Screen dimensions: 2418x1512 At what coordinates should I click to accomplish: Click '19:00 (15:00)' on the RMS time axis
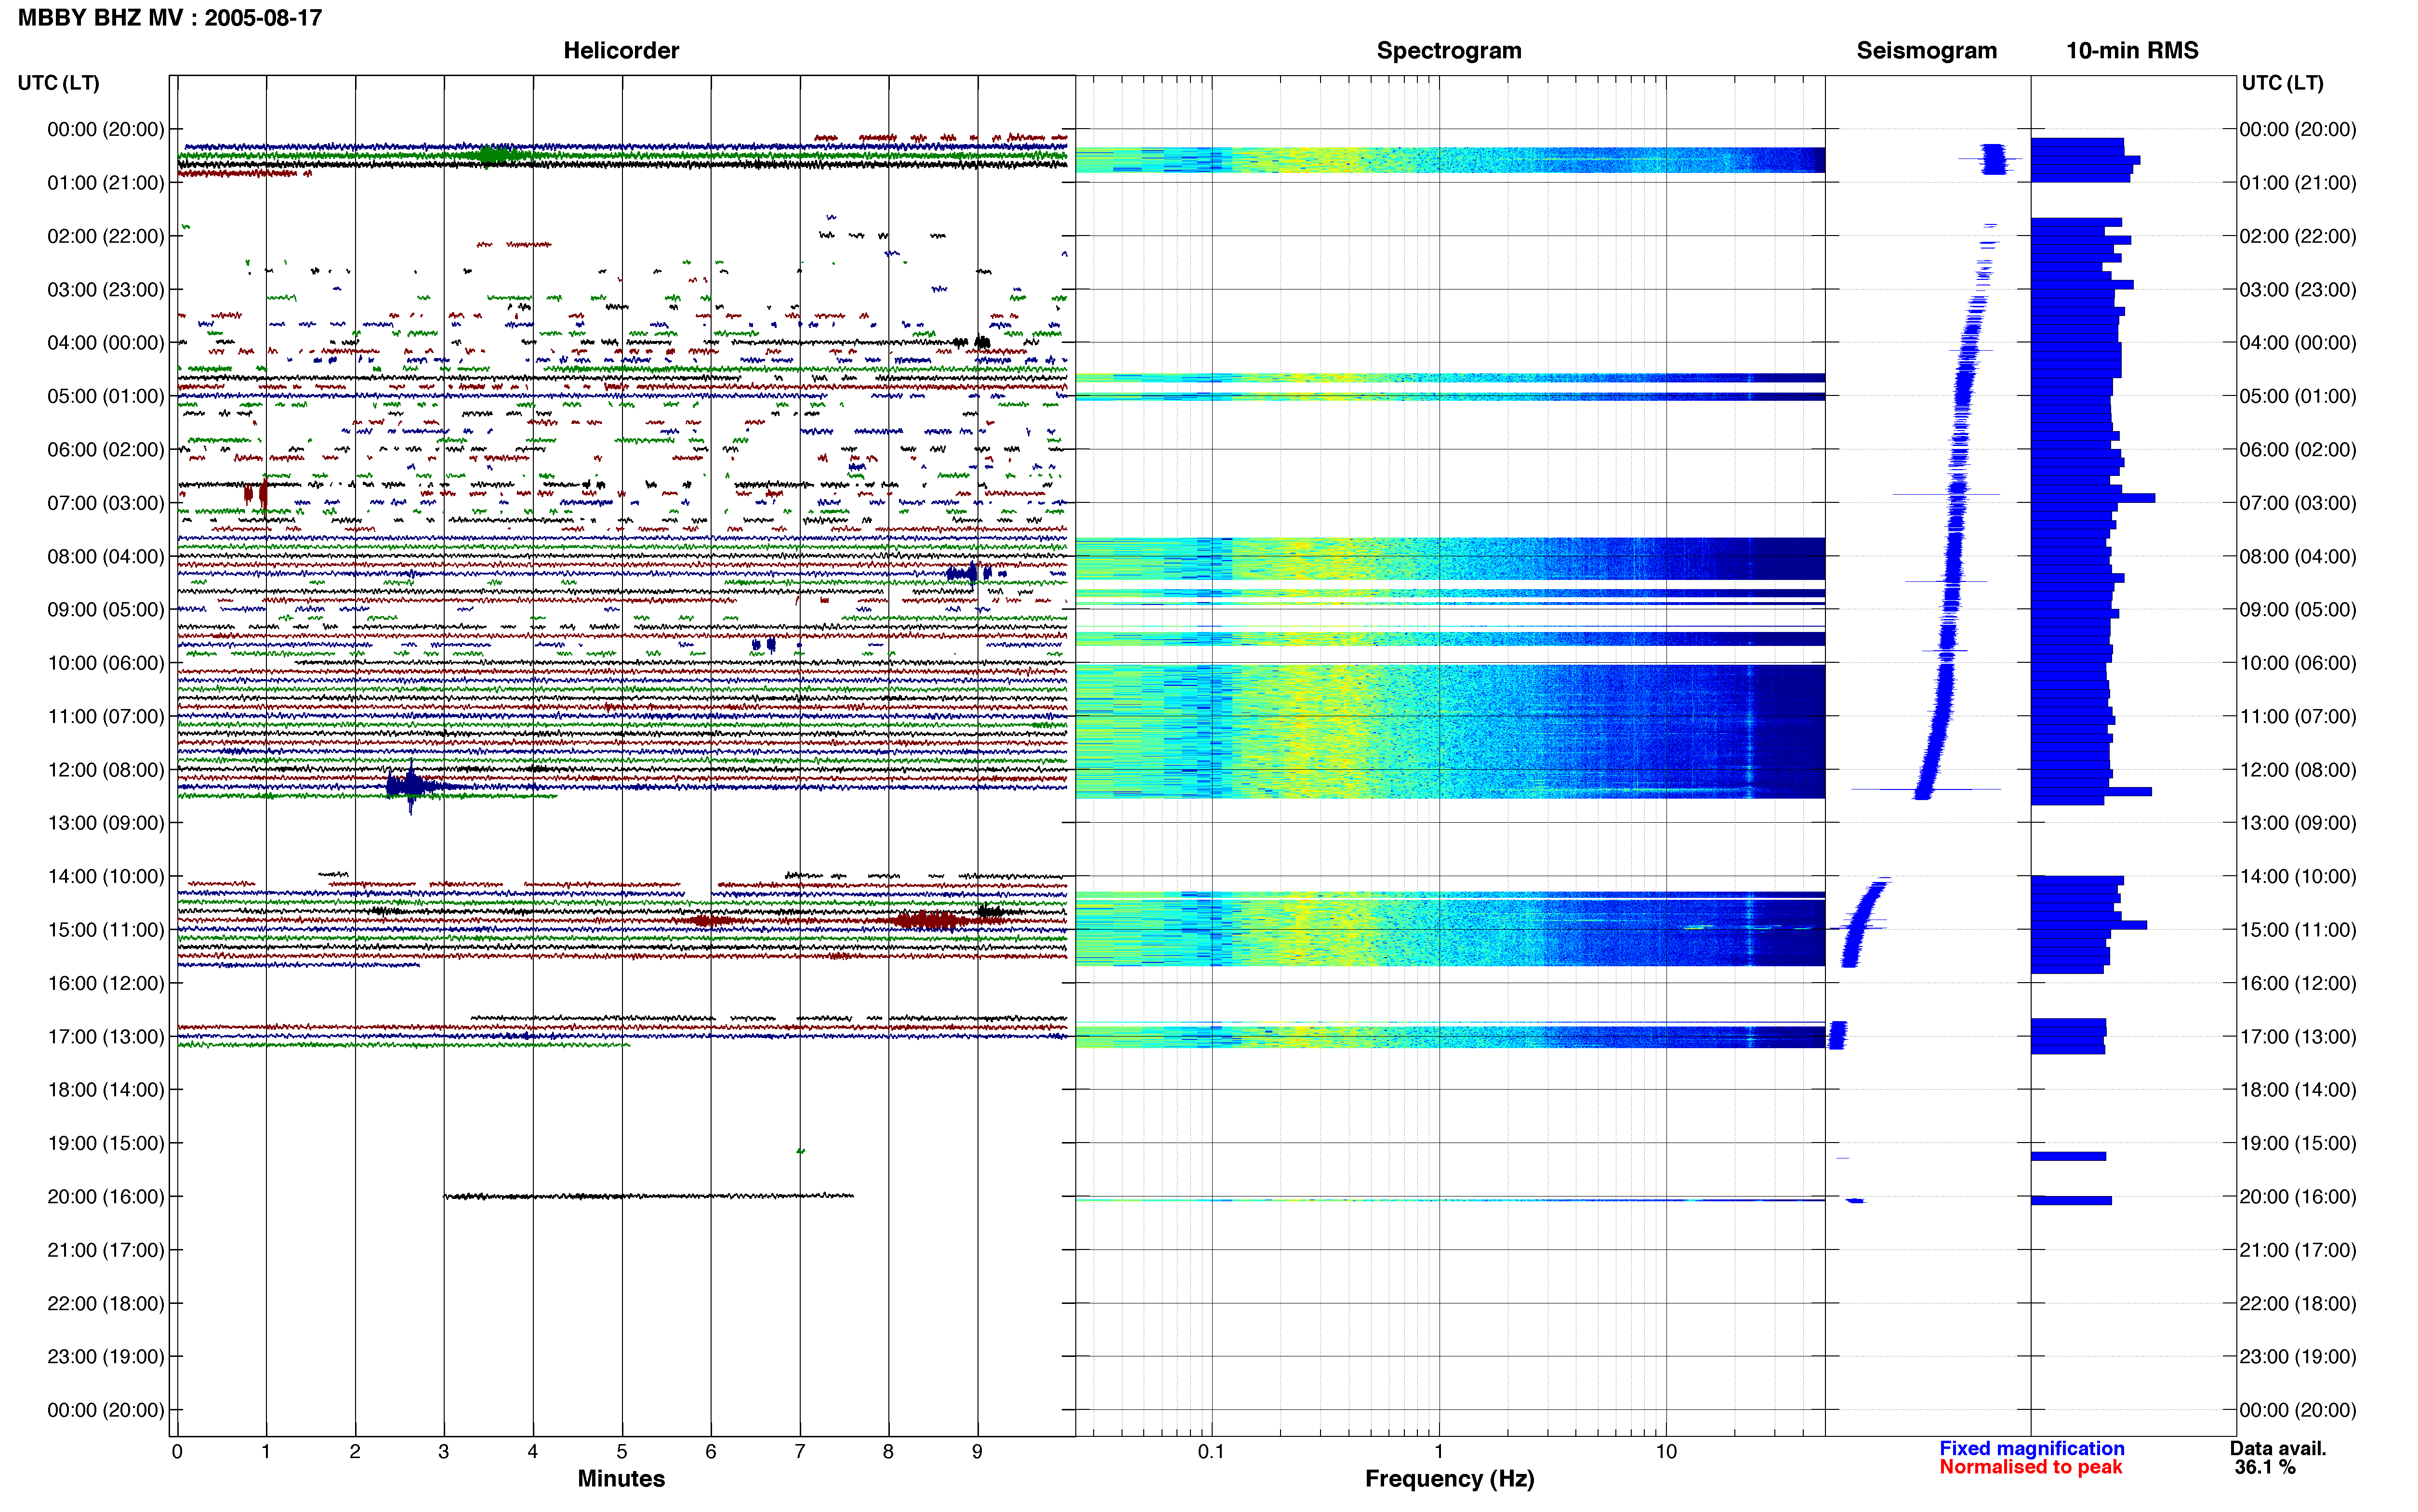click(x=2298, y=1143)
